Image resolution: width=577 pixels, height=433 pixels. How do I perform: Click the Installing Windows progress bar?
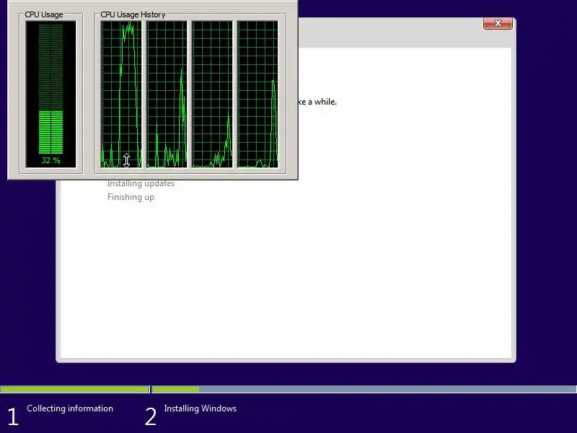point(364,389)
